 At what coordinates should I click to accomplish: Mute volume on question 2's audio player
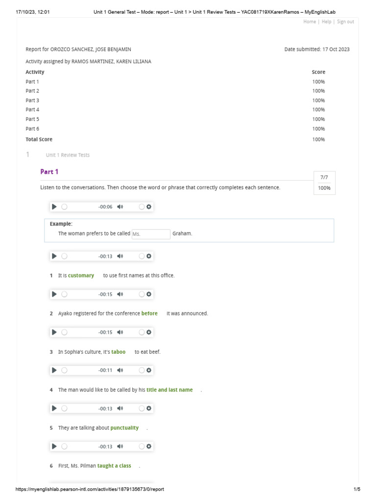(x=120, y=294)
